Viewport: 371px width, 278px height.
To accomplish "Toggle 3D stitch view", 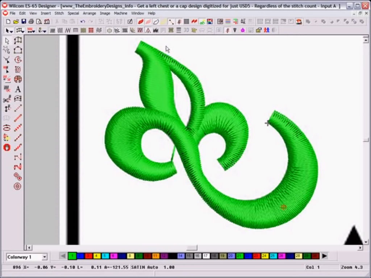I will [186, 30].
